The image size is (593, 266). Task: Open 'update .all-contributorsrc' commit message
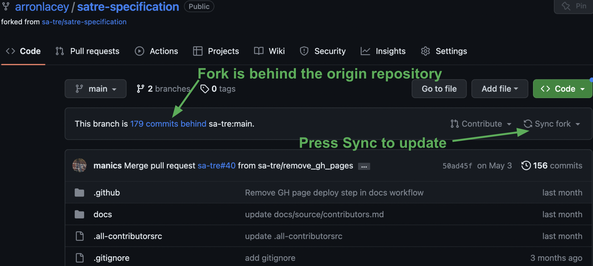tap(294, 236)
